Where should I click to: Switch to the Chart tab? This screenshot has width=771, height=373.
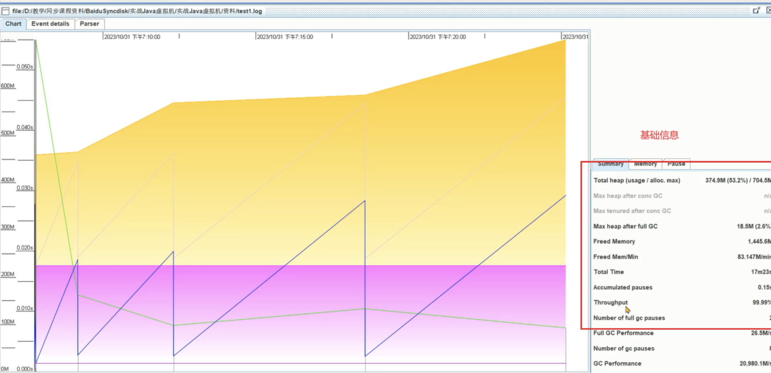(13, 24)
